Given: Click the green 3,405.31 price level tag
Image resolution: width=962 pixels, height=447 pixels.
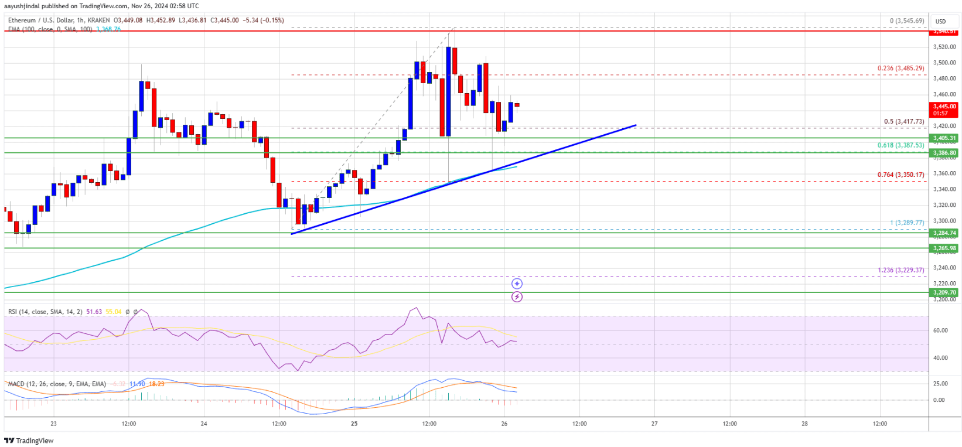Looking at the screenshot, I should pyautogui.click(x=944, y=138).
